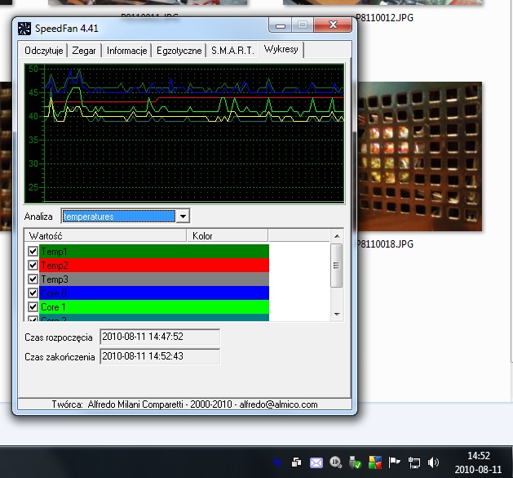Viewport: 513px width, 478px height.
Task: Select the P8110018.JPG file name
Action: click(x=385, y=244)
